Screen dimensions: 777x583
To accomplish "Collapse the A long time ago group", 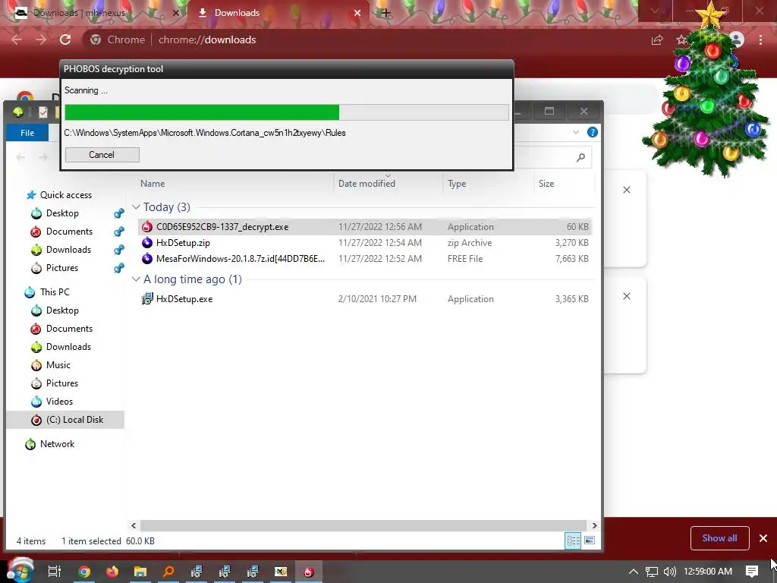I will click(x=136, y=279).
